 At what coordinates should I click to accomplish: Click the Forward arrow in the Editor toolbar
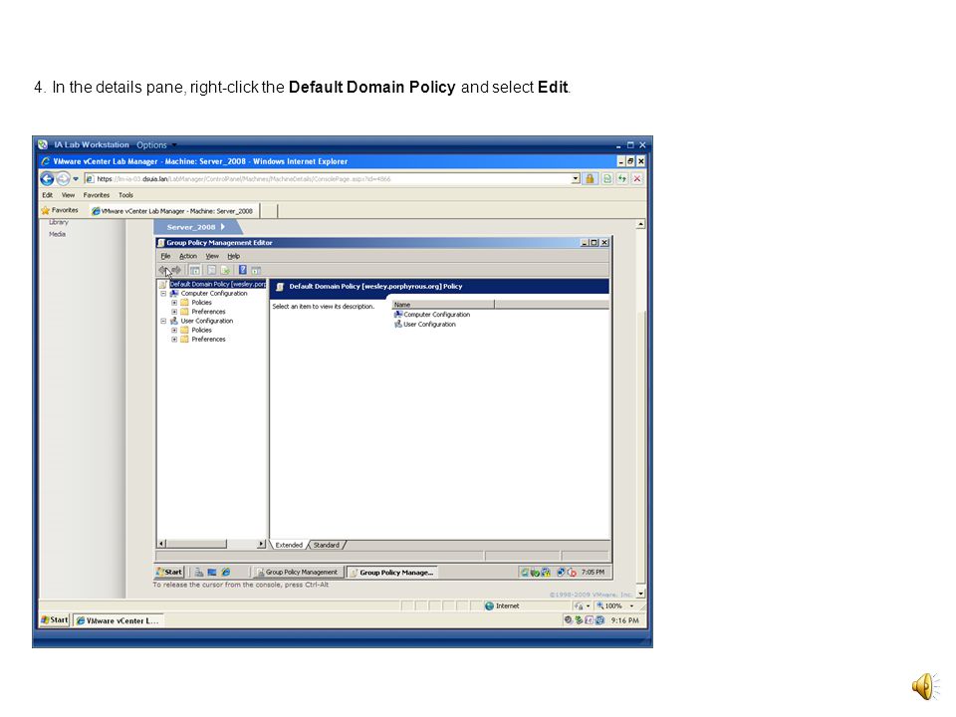pyautogui.click(x=176, y=270)
